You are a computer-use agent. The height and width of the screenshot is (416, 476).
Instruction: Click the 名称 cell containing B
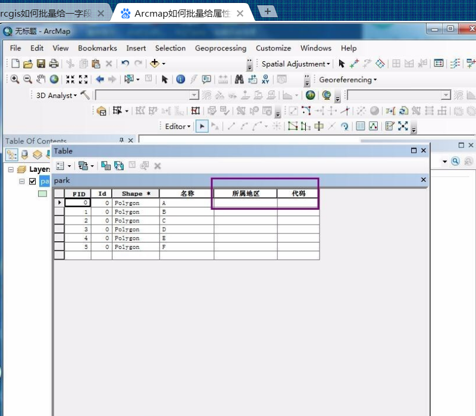click(x=187, y=212)
